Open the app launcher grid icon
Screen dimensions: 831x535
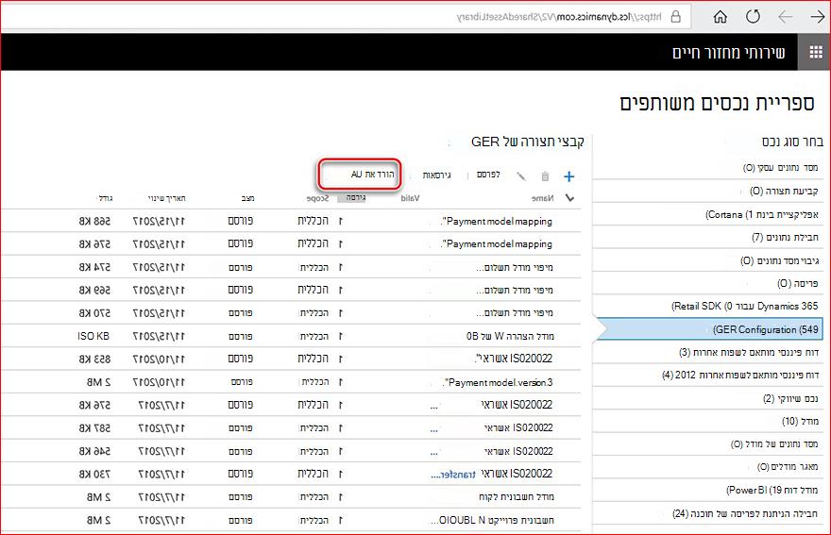click(815, 52)
